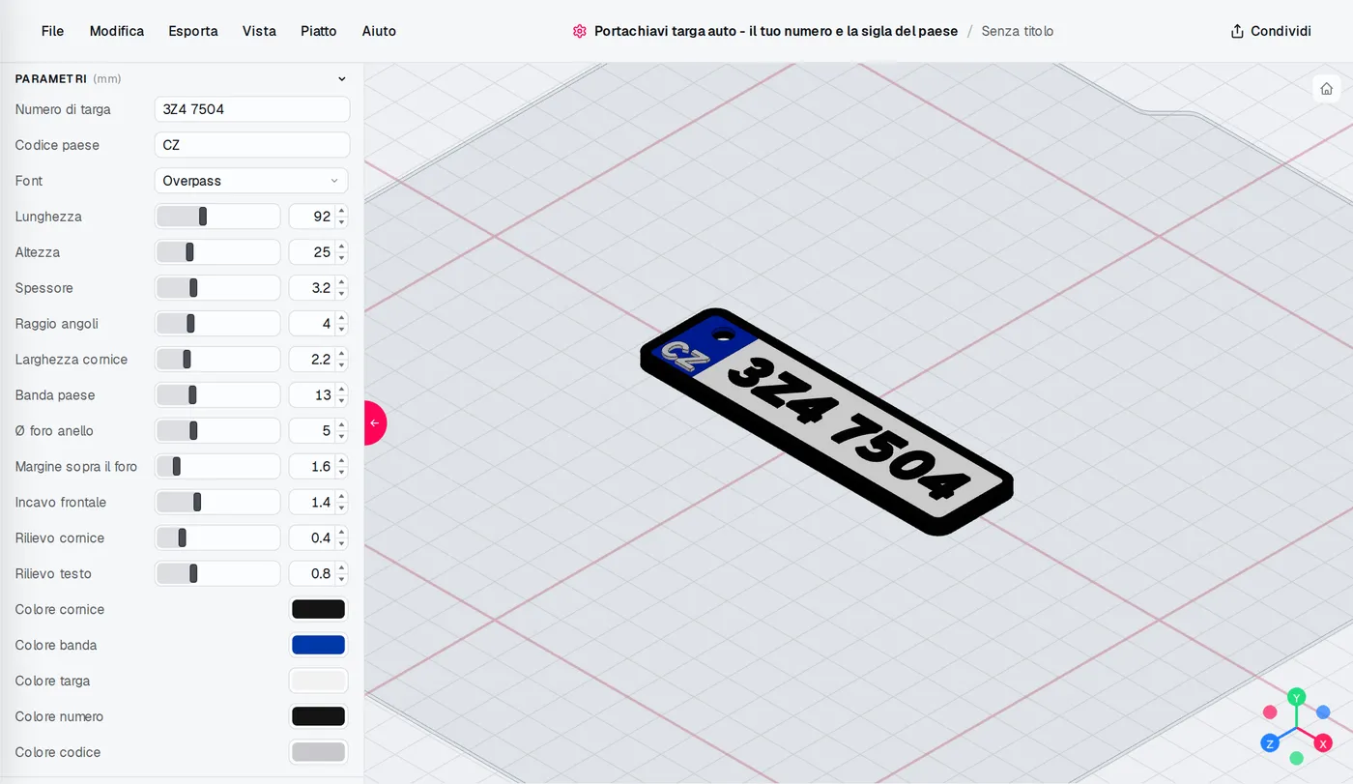Decrease the Rilievo testo stepper value

pos(341,580)
